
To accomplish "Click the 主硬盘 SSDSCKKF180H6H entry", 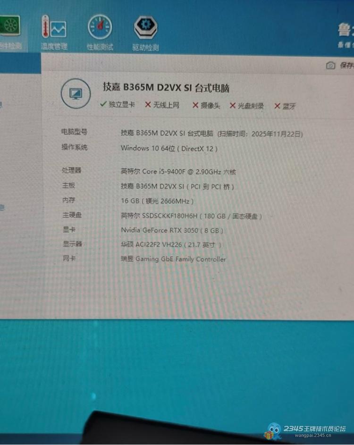I will [x=191, y=216].
